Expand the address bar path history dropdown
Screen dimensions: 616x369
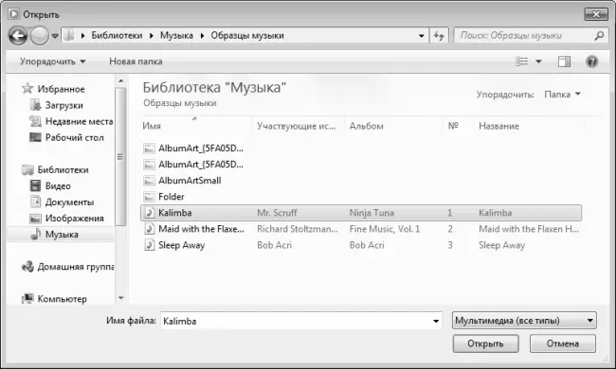tap(422, 36)
